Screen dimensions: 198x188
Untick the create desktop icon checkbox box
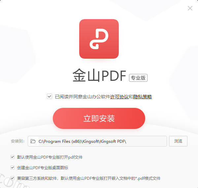13,168
